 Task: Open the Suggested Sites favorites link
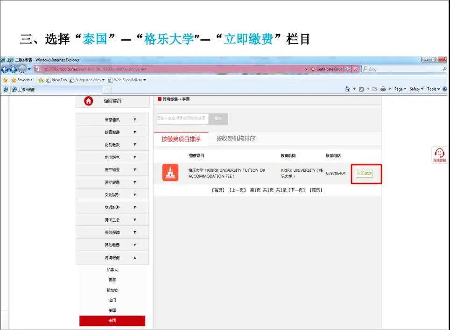pos(87,80)
